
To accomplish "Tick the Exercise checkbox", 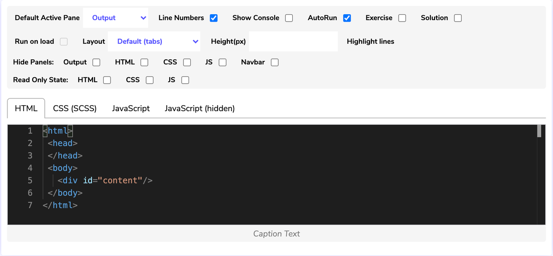I will [402, 18].
